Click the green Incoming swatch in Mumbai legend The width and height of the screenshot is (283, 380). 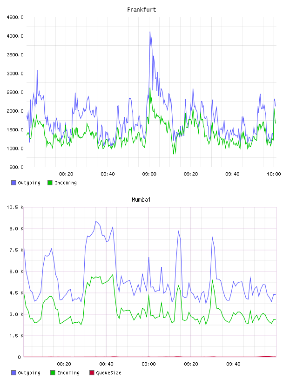pos(53,373)
